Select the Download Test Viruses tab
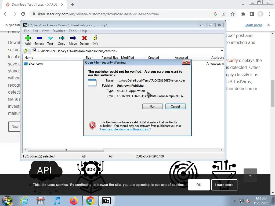The width and height of the screenshot is (275, 206). (x=34, y=5)
